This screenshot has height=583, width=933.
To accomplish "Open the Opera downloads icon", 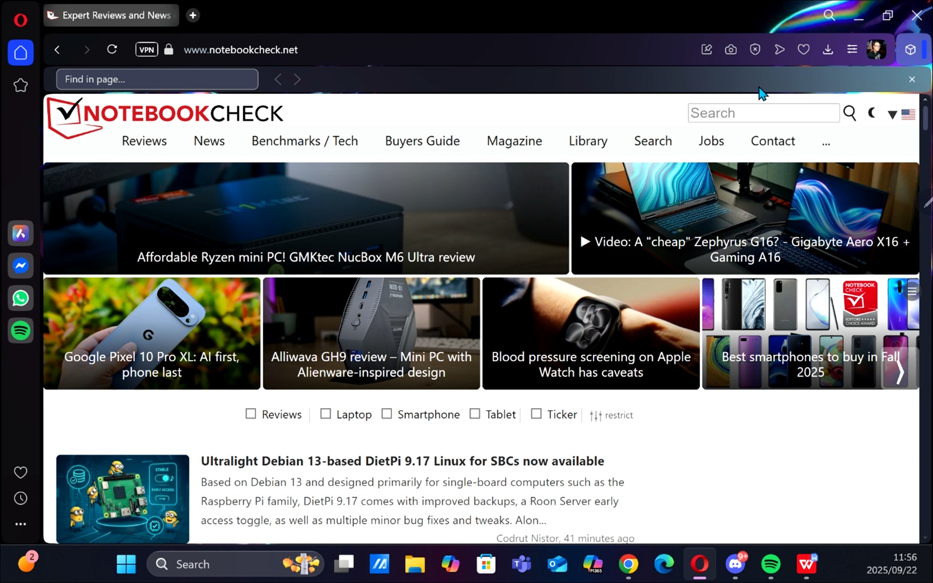I will click(827, 50).
